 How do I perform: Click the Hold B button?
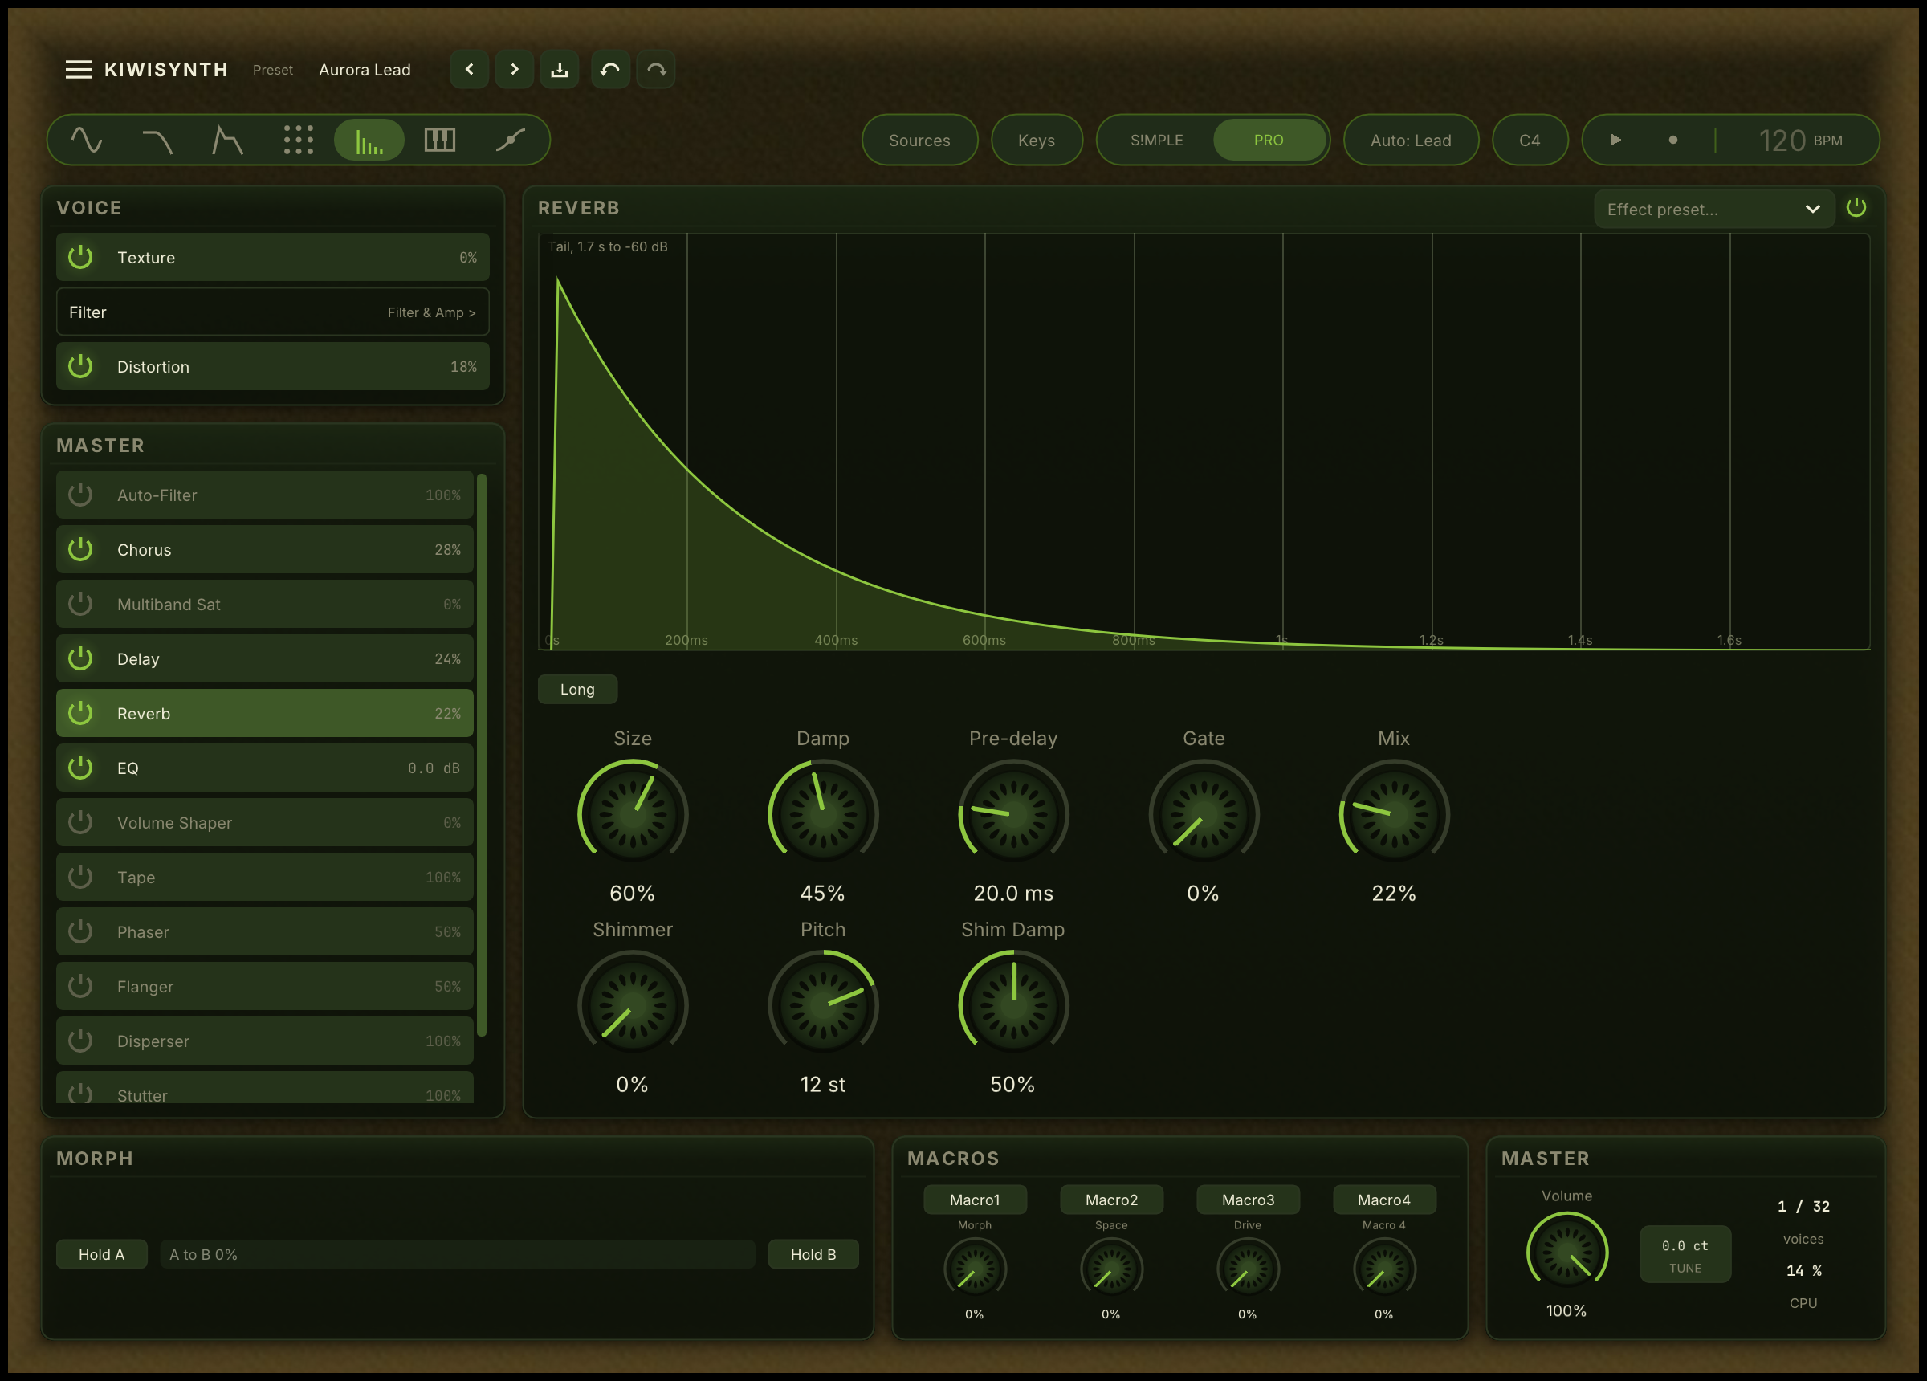(x=813, y=1254)
